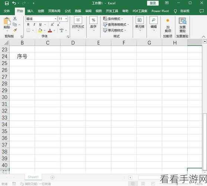Open 条件格式 conditional formatting
The image size is (207, 186).
[113, 19]
